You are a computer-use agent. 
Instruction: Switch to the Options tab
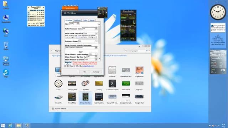click(x=77, y=20)
